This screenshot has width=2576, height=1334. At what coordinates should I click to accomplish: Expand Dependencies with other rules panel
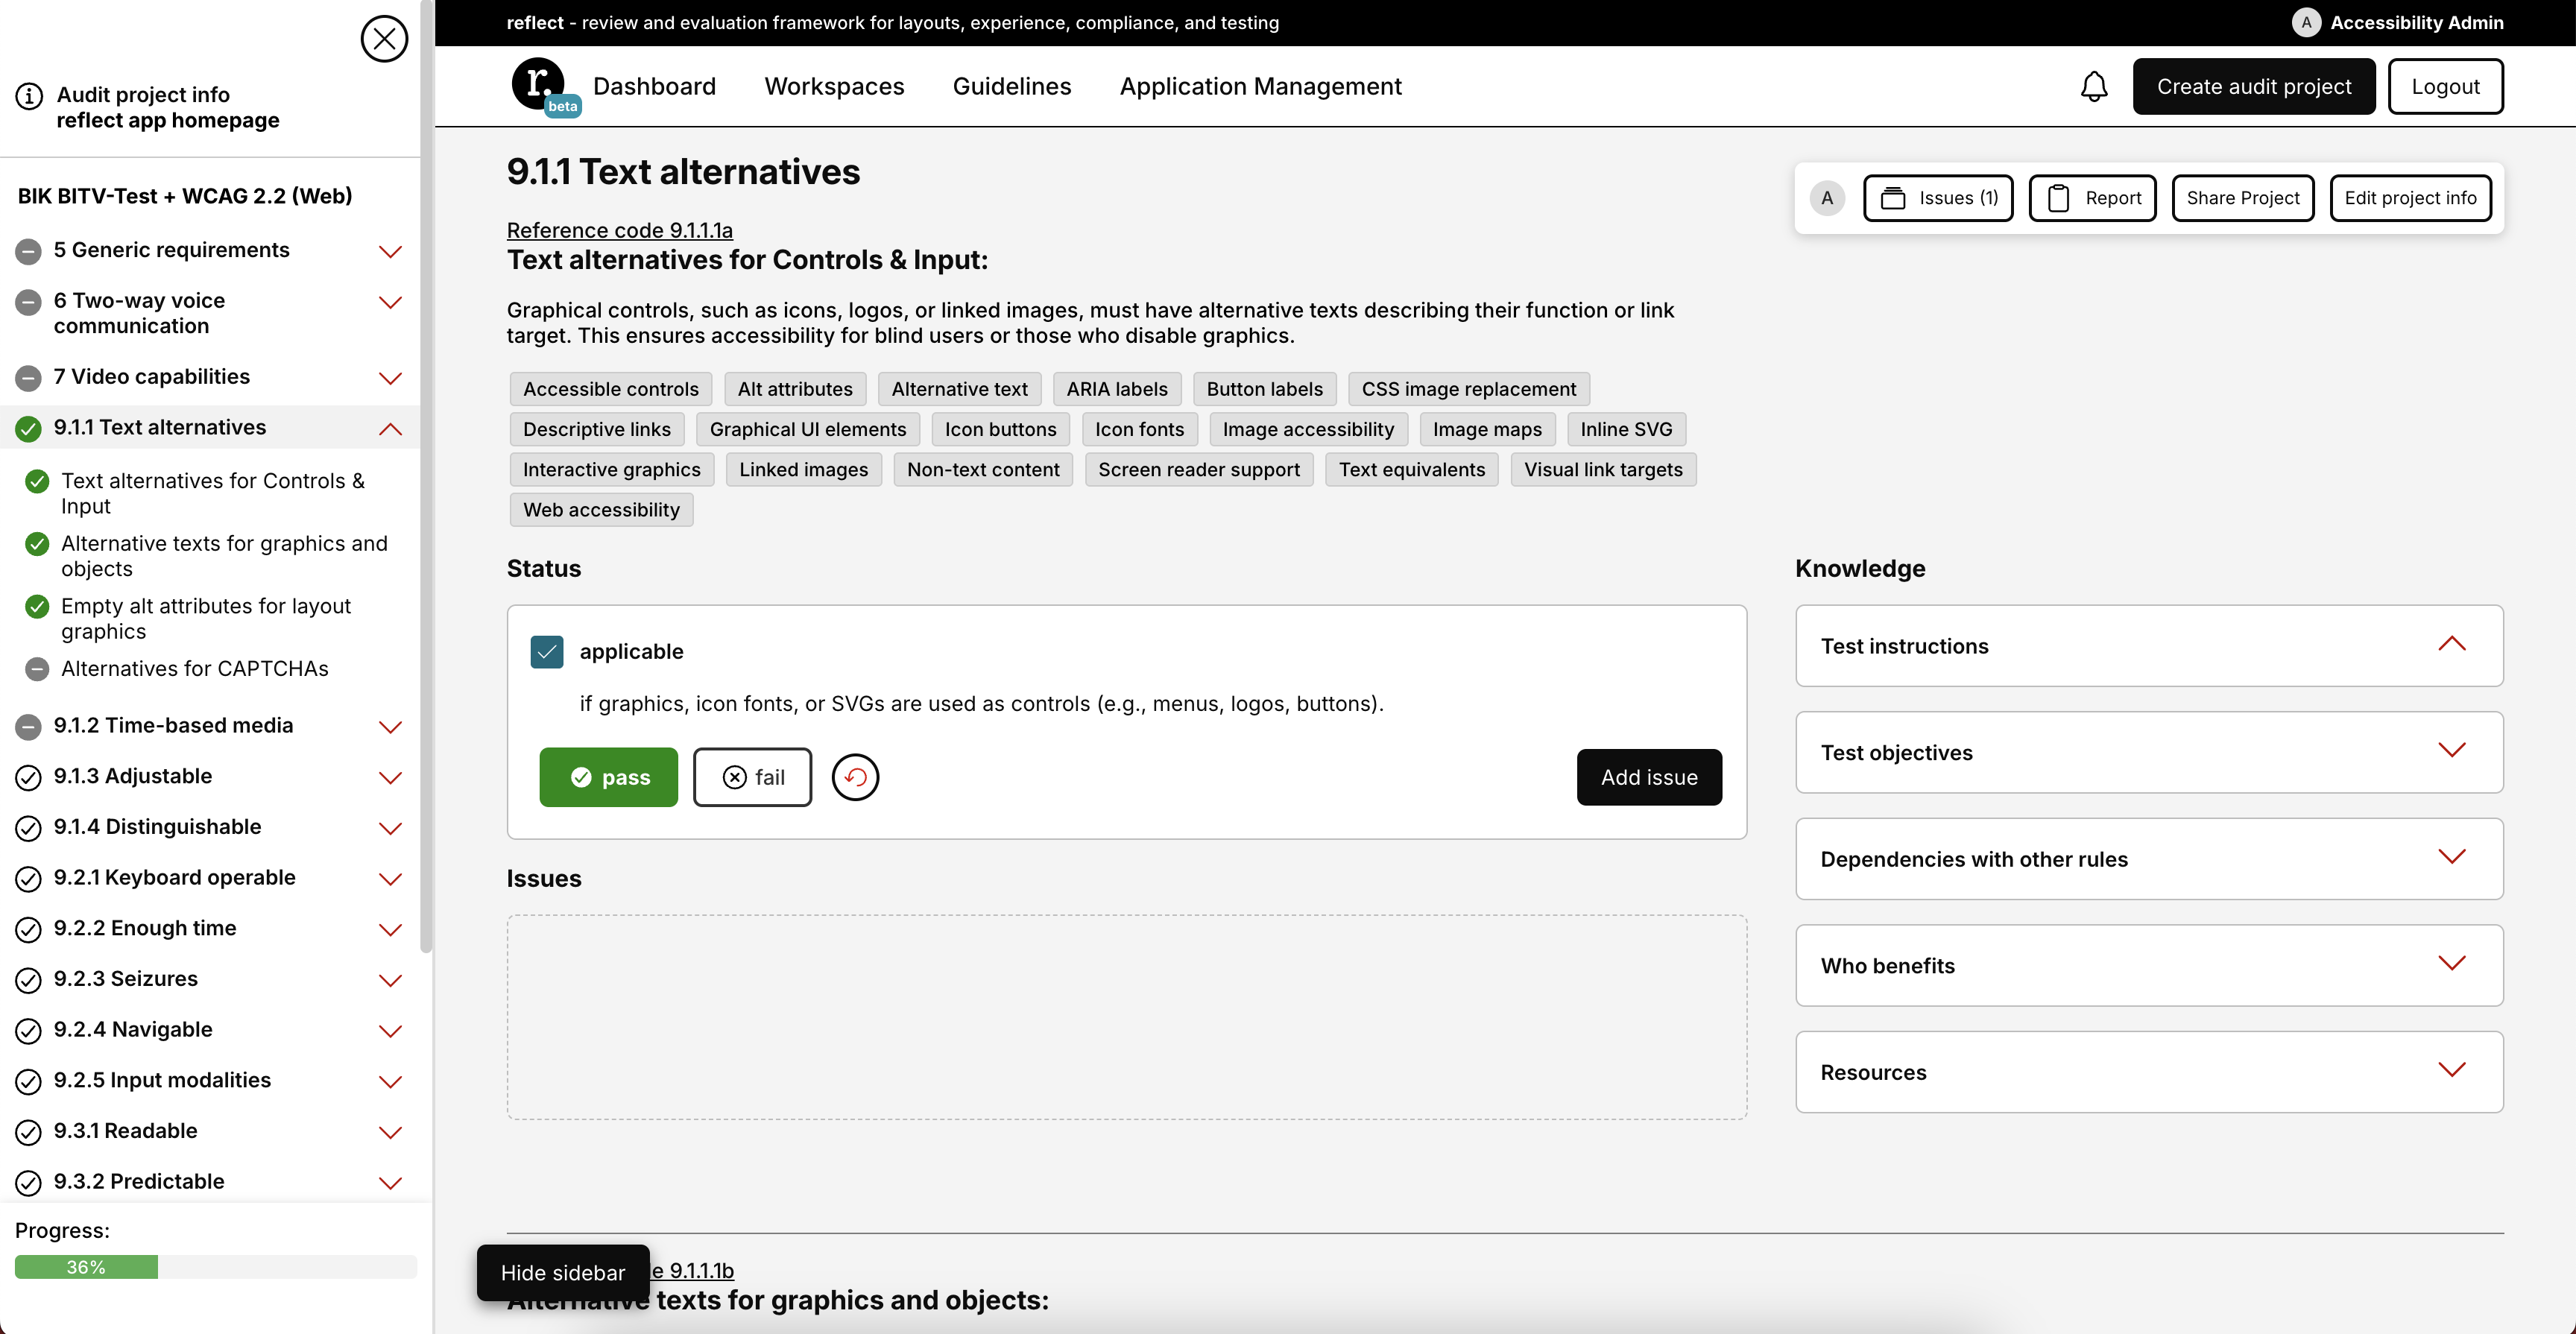click(2149, 859)
